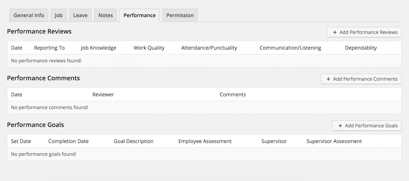Click the 'No performance goals found!' row

point(44,154)
